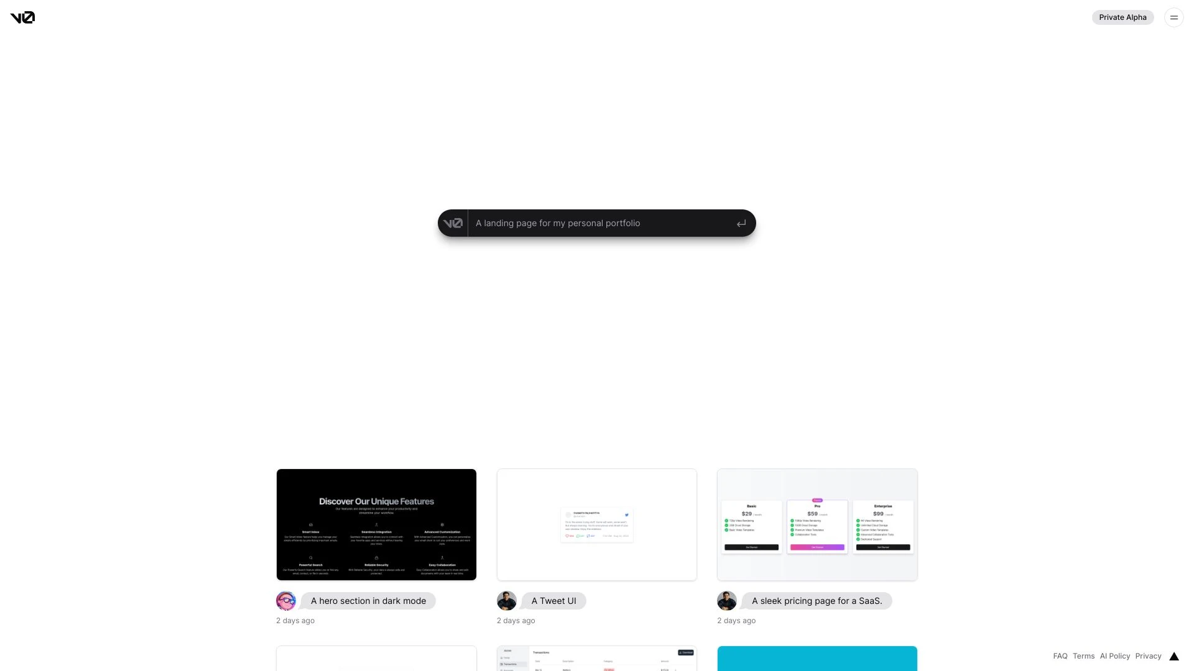Click the enter/submit arrow icon
Viewport: 1194px width, 671px height.
(x=741, y=223)
